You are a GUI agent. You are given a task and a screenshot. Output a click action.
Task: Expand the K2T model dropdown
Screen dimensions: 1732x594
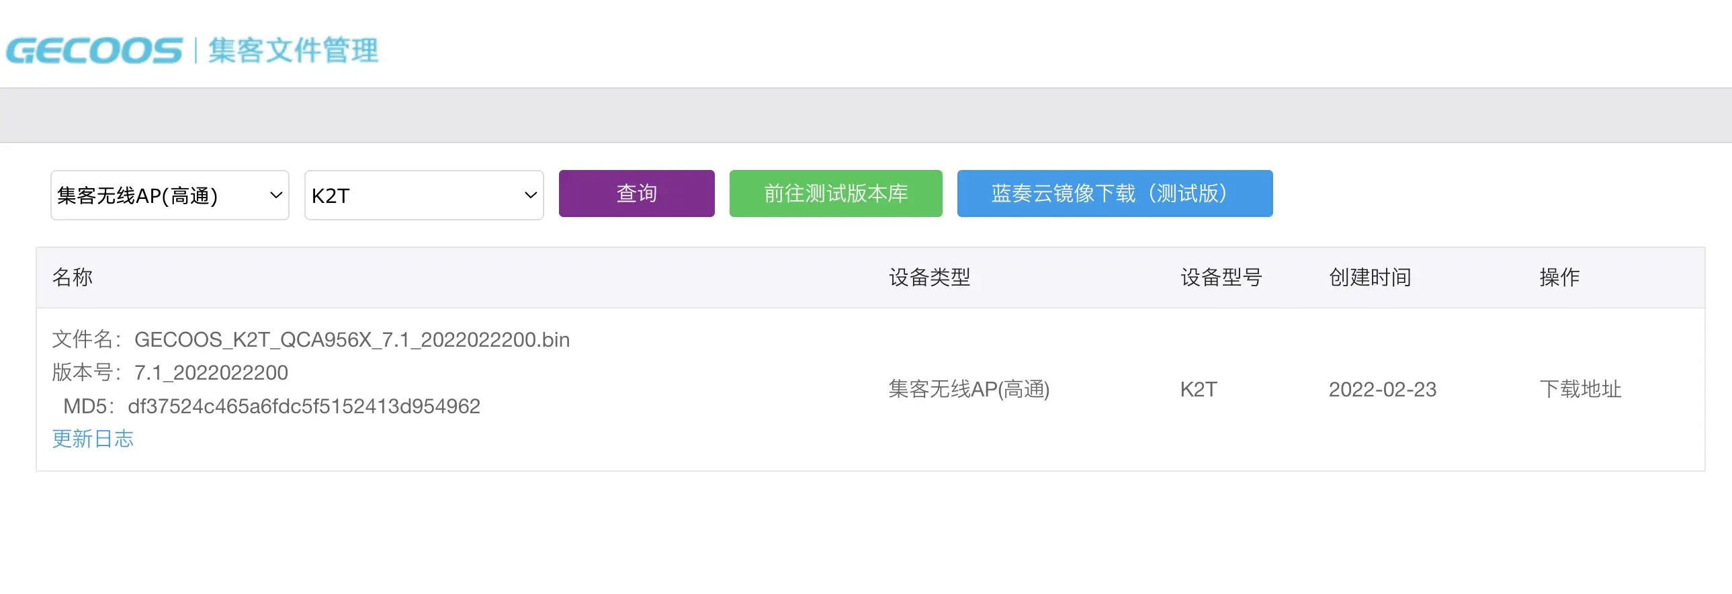point(423,196)
